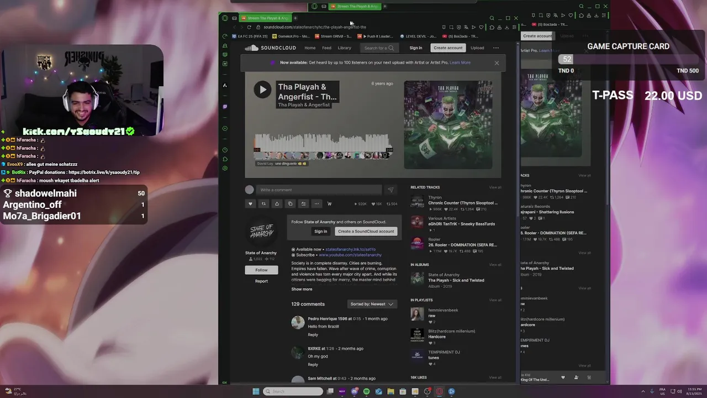Open the extensions cube icon in toolbar
Screen dimensions: 707x398
[492, 27]
